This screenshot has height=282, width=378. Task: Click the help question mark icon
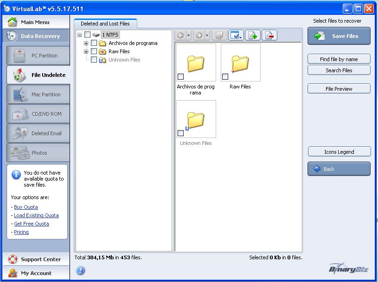(80, 270)
